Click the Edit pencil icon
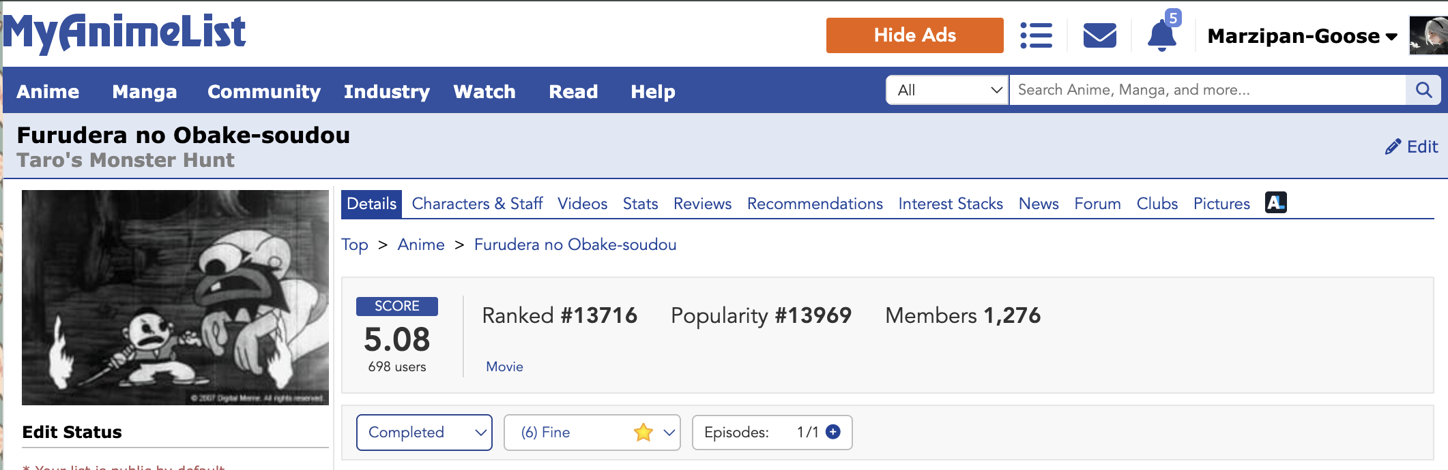The width and height of the screenshot is (1448, 470). (1393, 147)
